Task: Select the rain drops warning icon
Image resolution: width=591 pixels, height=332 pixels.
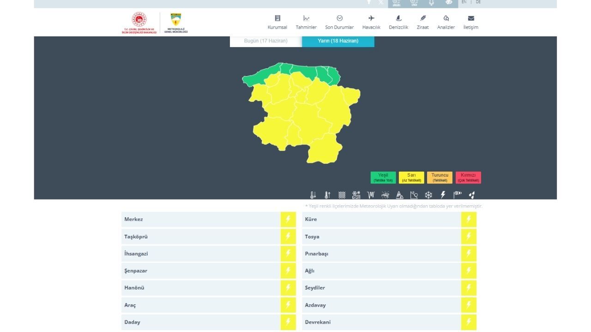Action: click(472, 195)
